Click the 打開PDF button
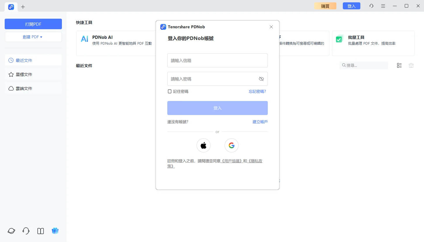This screenshot has height=242, width=424. [33, 24]
